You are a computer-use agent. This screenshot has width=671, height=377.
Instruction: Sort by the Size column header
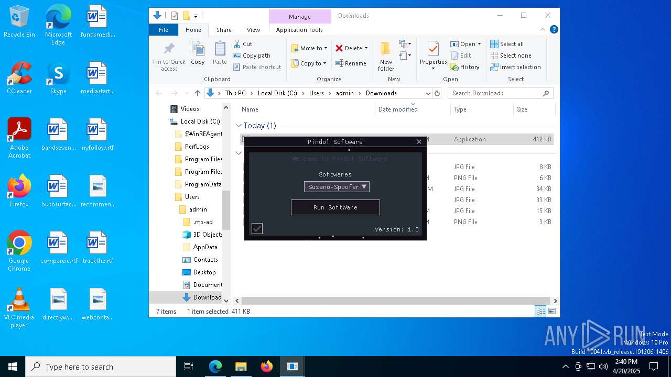(x=533, y=109)
